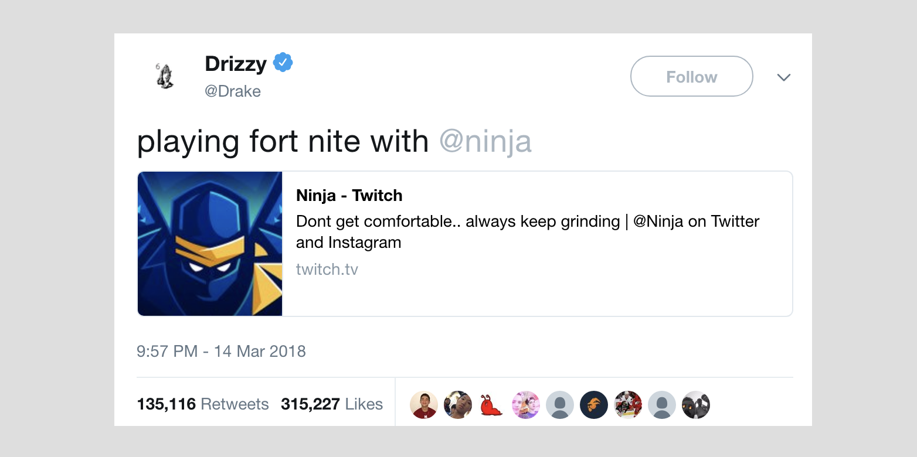Open the @ninja mention in tweet
The image size is (917, 457).
[485, 142]
